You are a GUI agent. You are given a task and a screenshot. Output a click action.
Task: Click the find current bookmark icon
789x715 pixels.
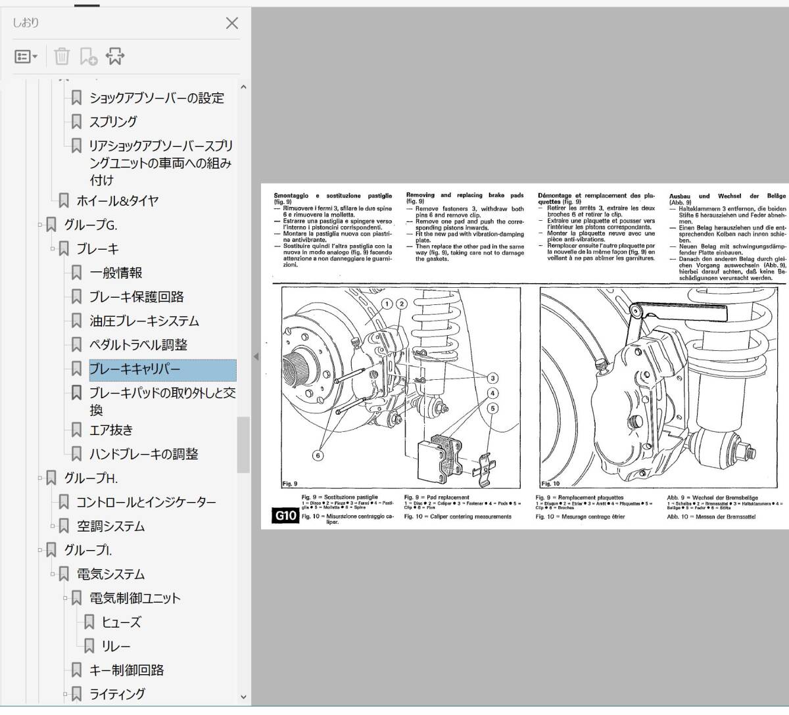click(x=115, y=57)
